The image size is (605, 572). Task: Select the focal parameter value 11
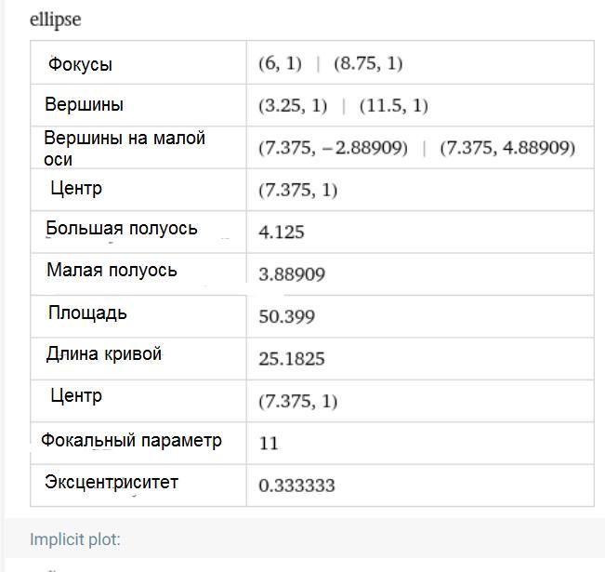(269, 443)
